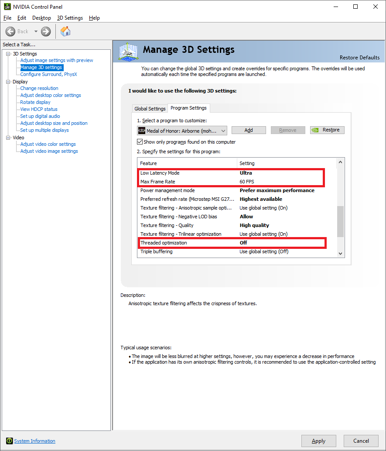Click the settings list scroll down arrow
386x451 pixels.
(x=340, y=253)
